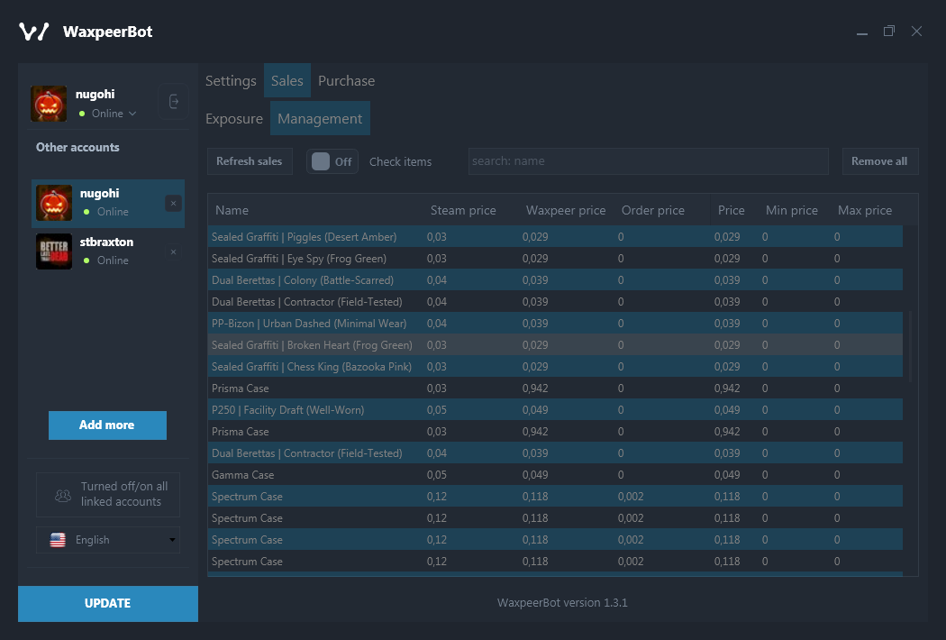Viewport: 946px width, 640px height.
Task: Open the pumpkin avatar of current user
Action: click(x=49, y=104)
